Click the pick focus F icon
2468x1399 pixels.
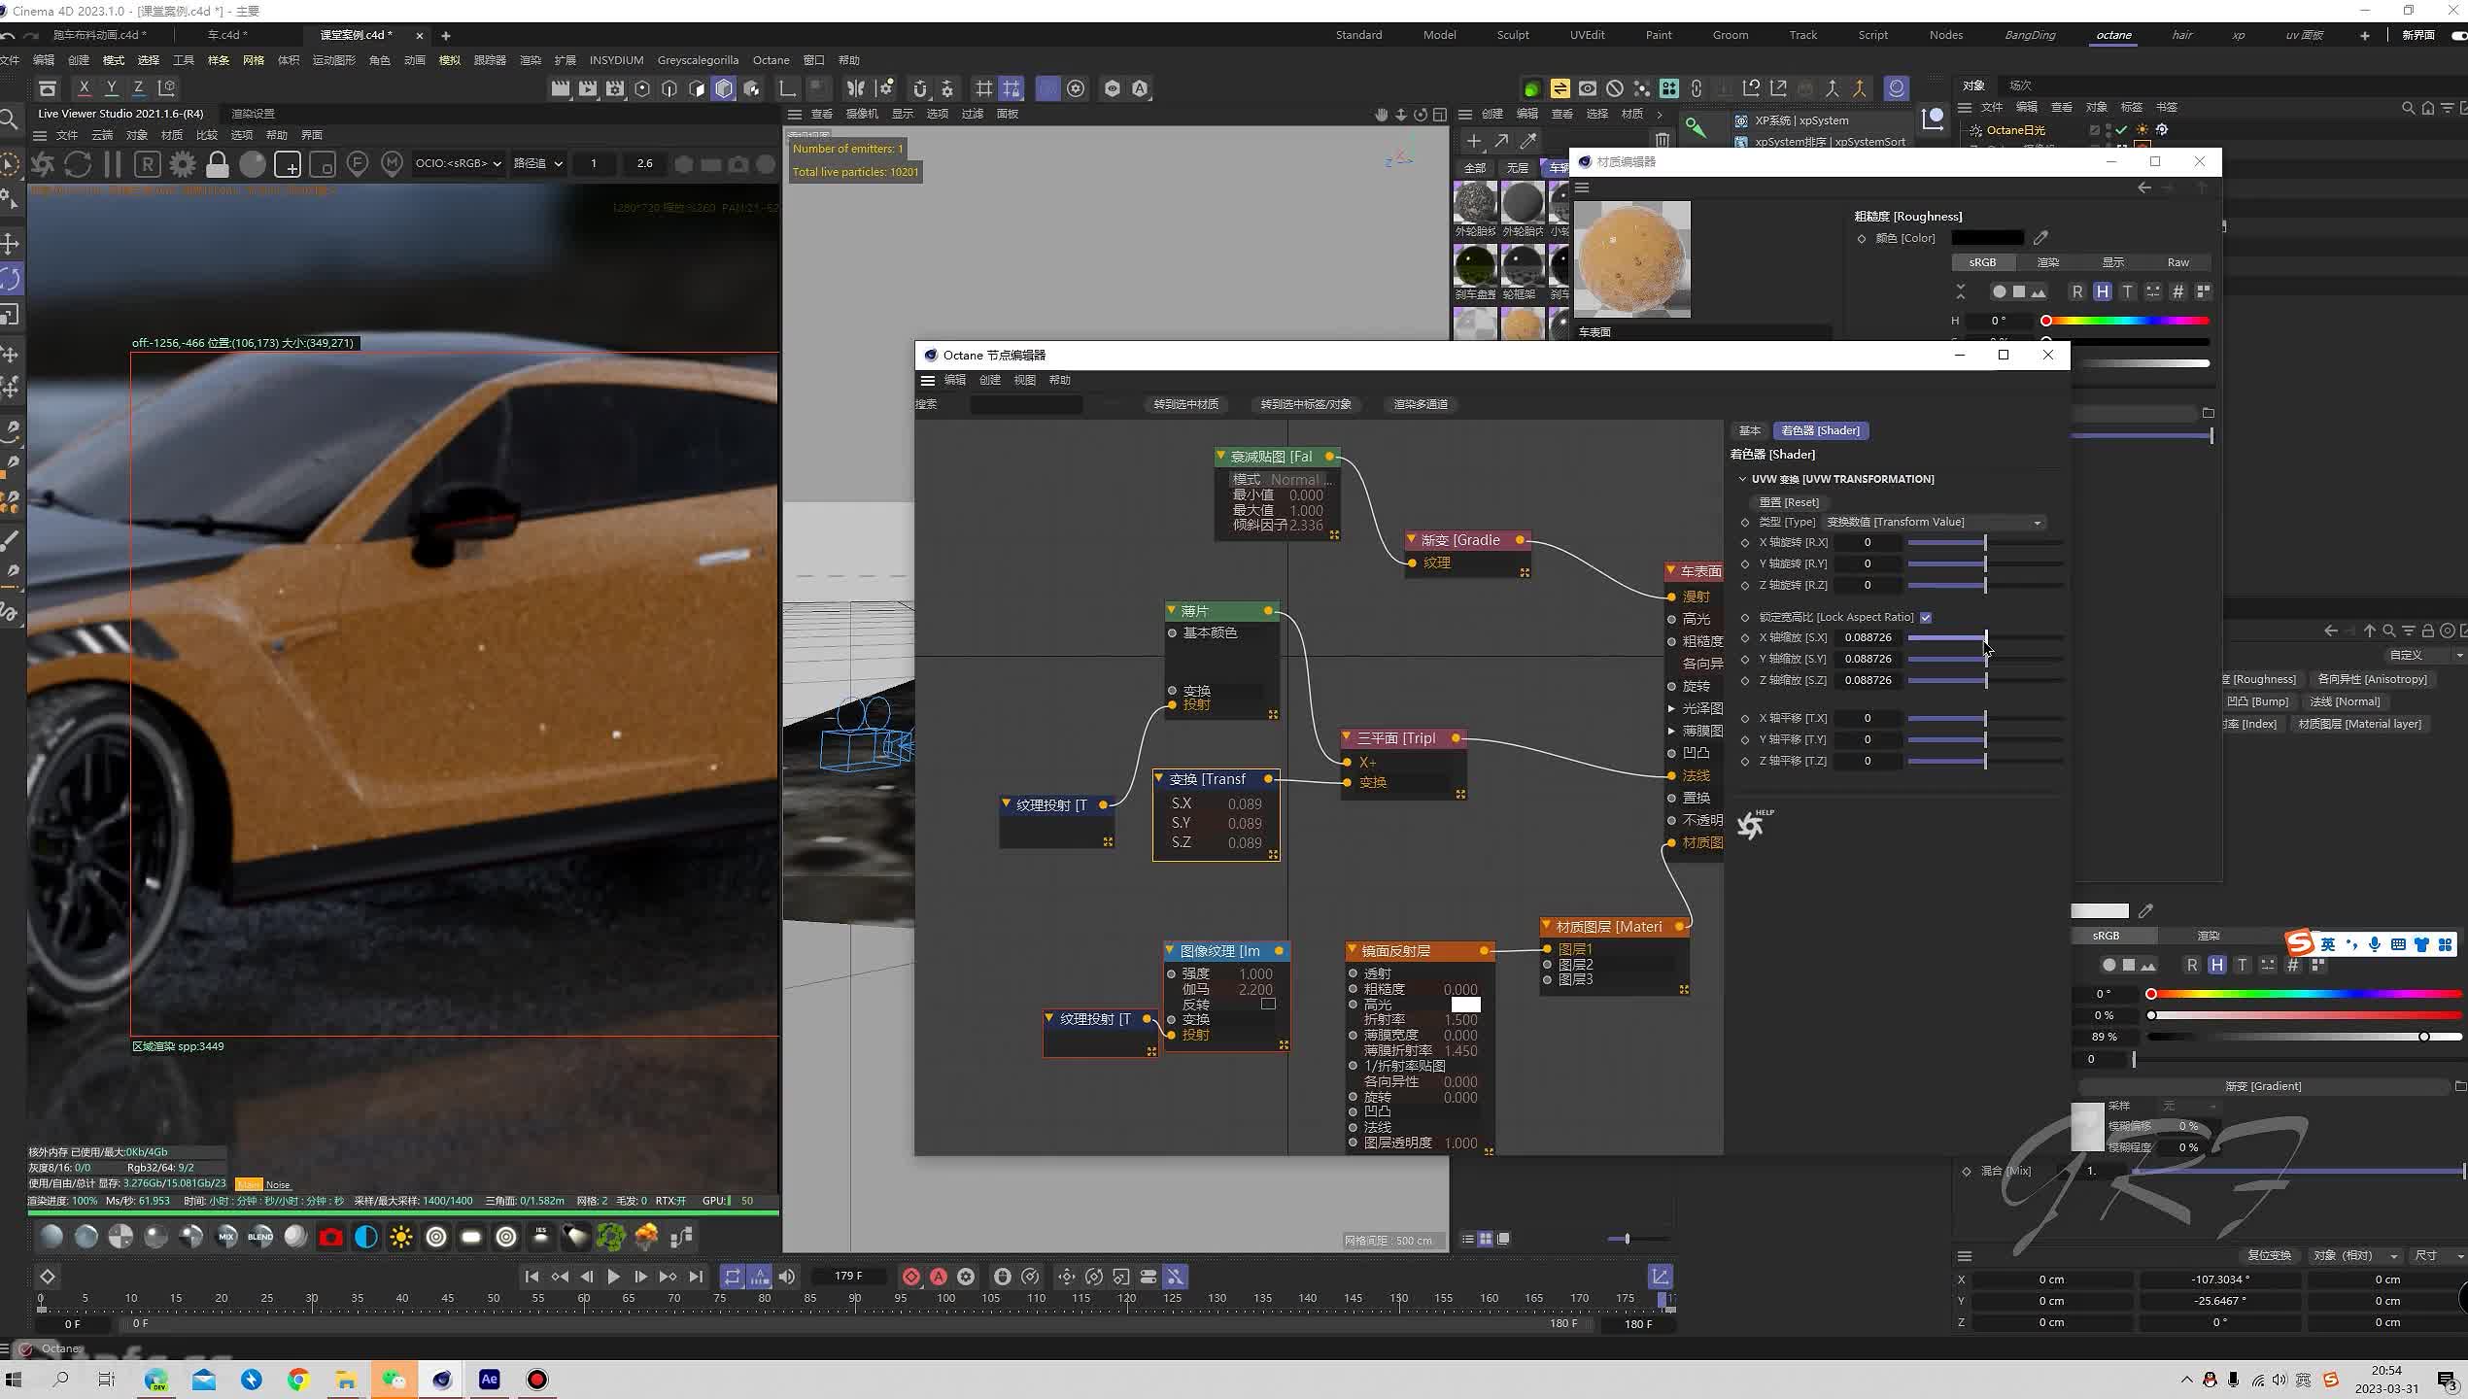(358, 164)
